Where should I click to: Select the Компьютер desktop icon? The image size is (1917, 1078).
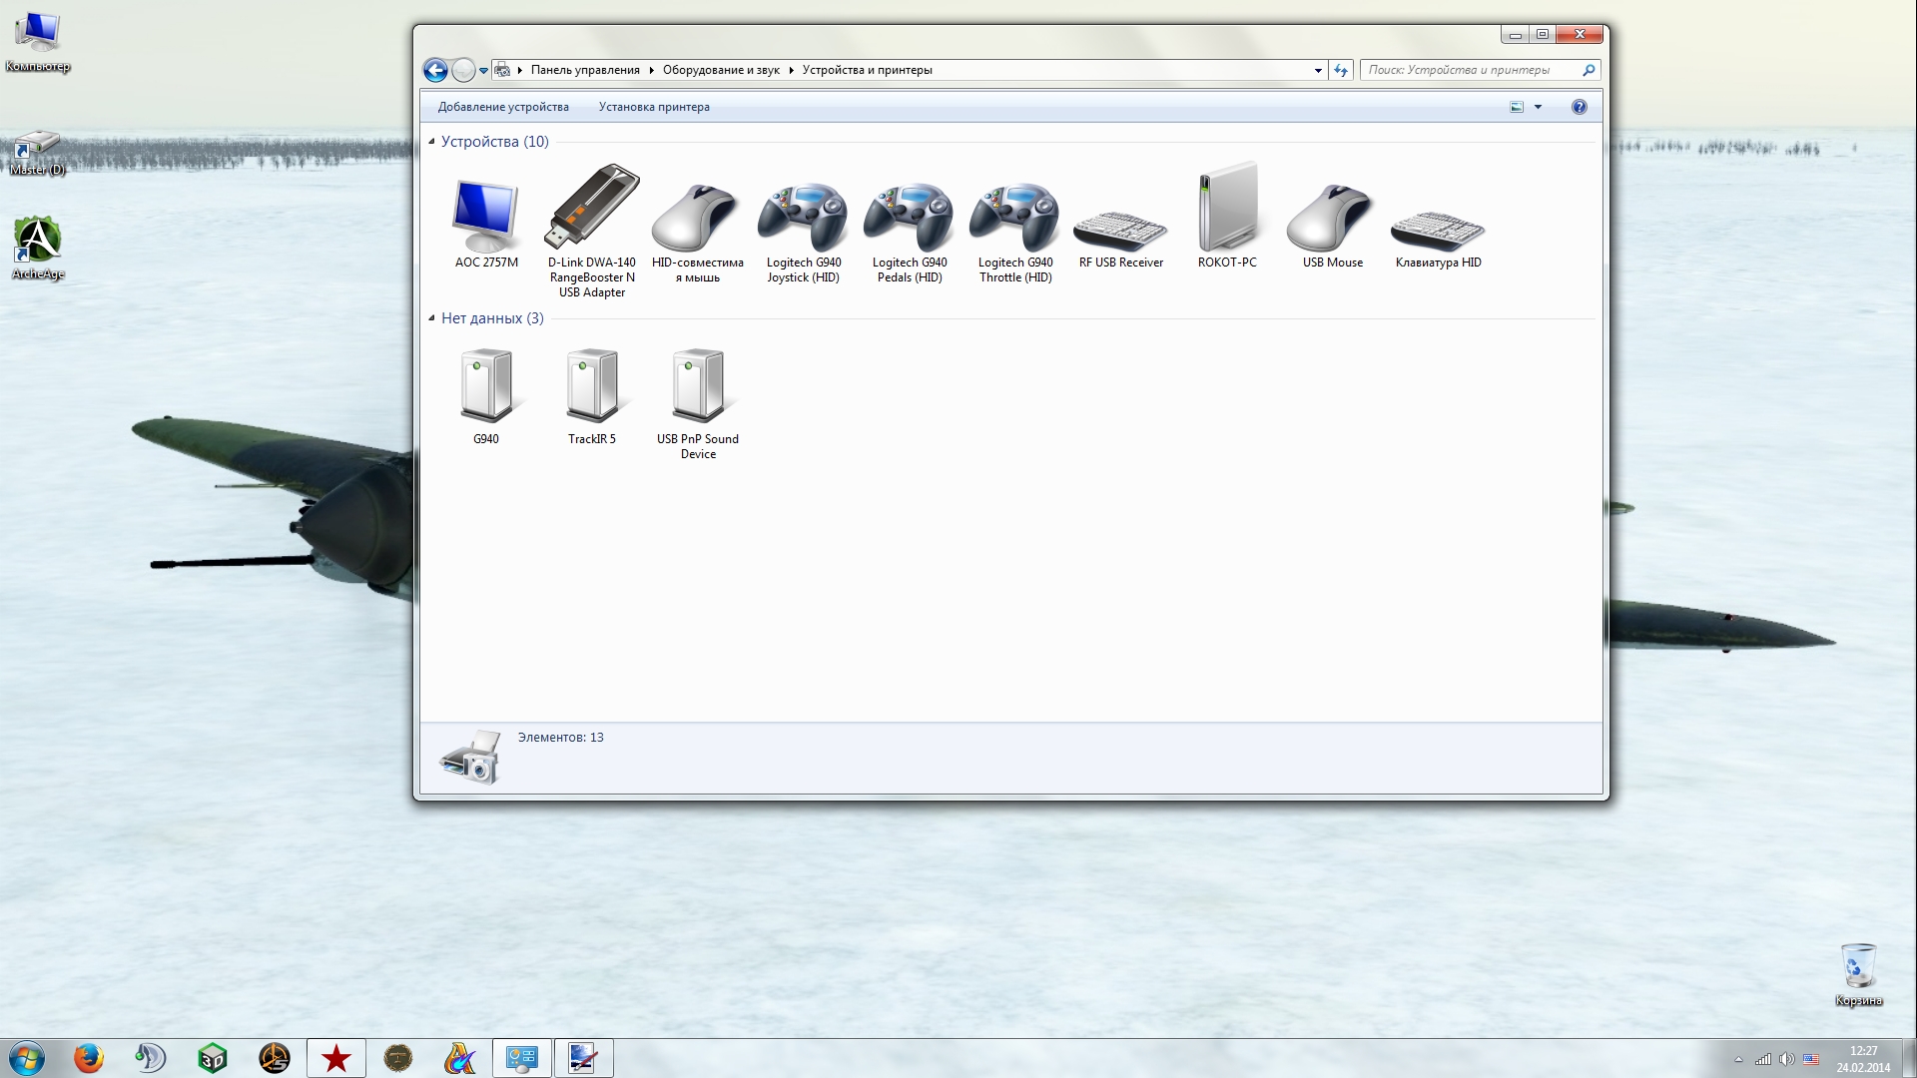pos(38,43)
